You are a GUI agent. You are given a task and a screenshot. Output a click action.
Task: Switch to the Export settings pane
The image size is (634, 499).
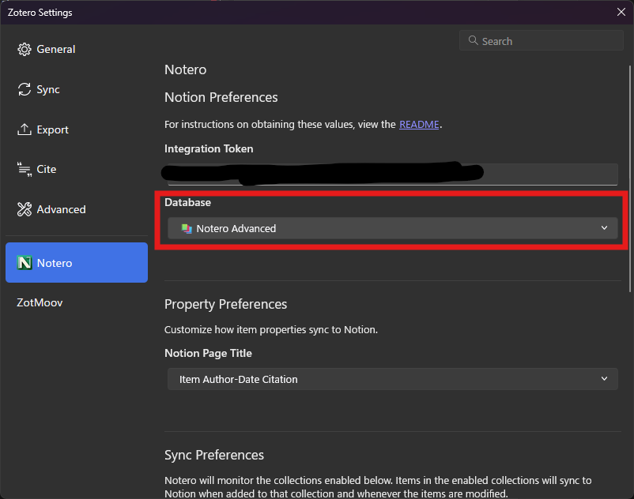coord(52,129)
